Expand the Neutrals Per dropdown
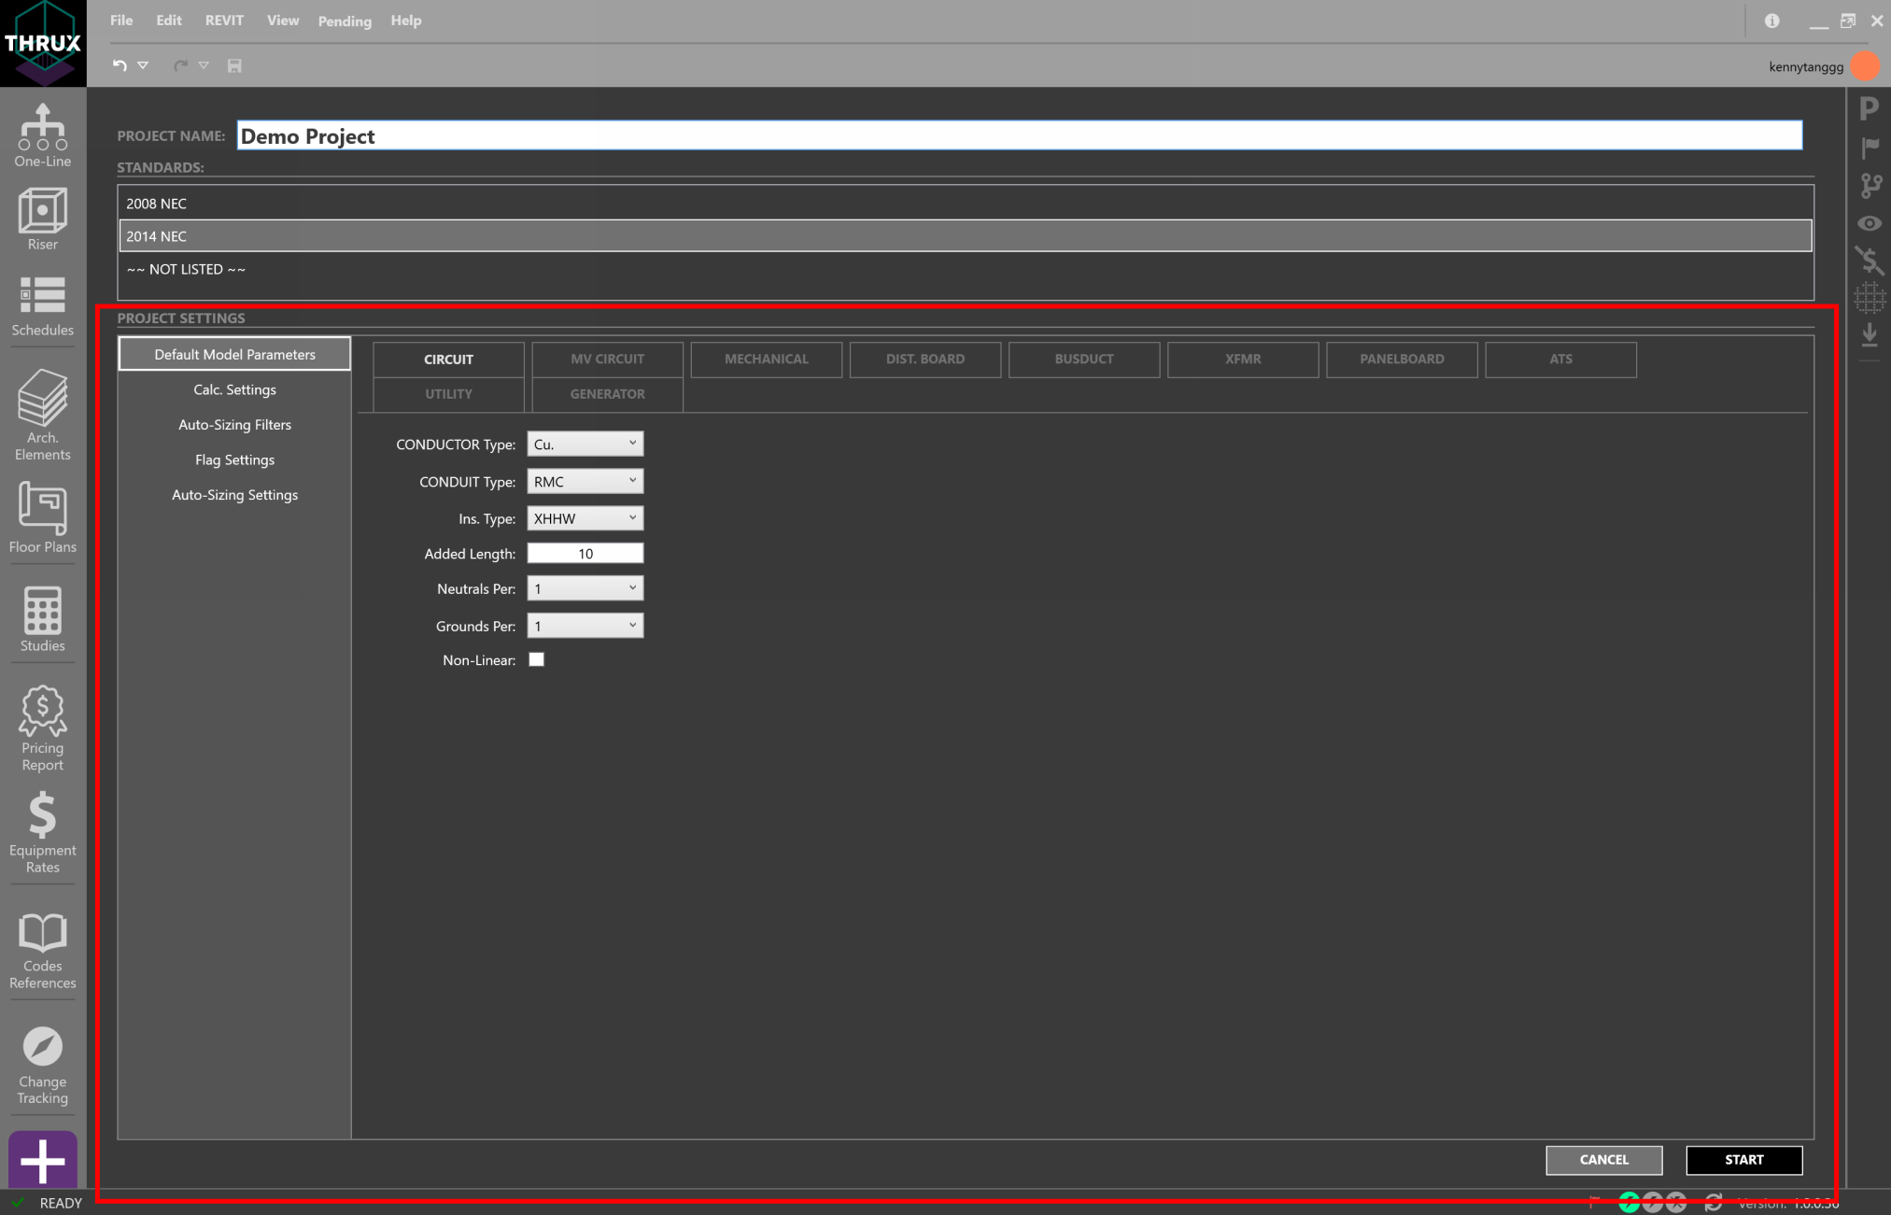The width and height of the screenshot is (1891, 1215). 585,587
